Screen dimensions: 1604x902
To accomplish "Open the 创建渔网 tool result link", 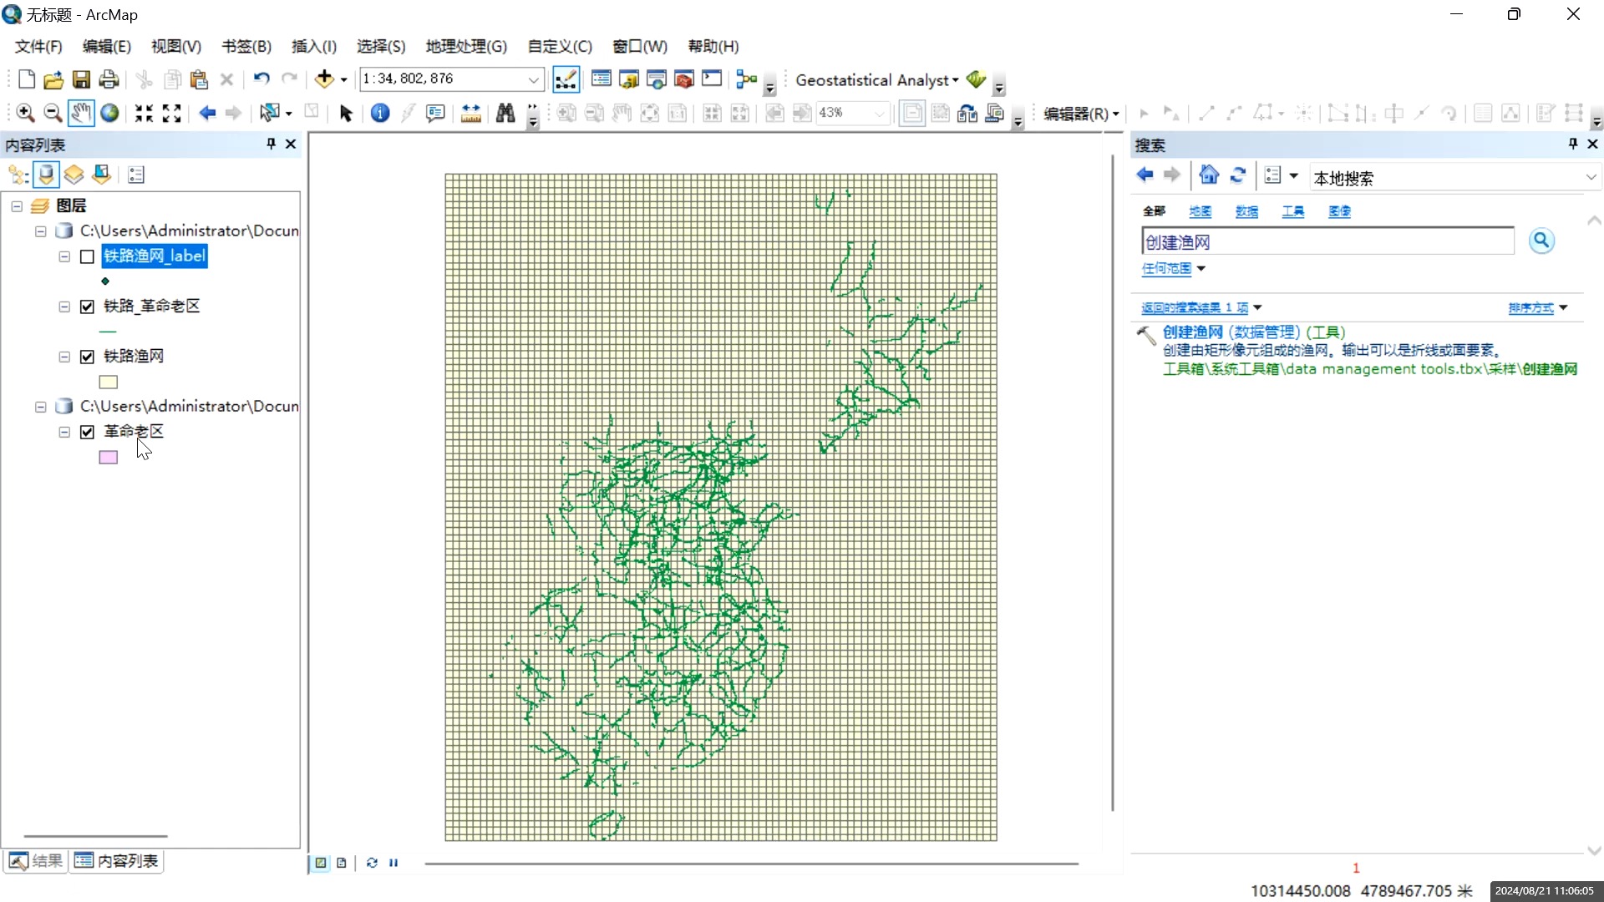I will [1192, 332].
